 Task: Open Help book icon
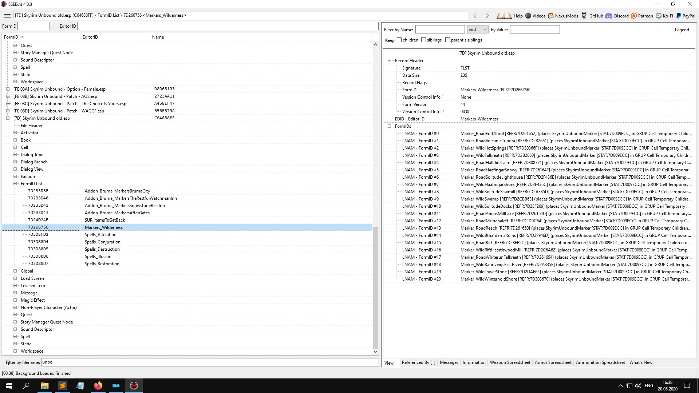(504, 16)
